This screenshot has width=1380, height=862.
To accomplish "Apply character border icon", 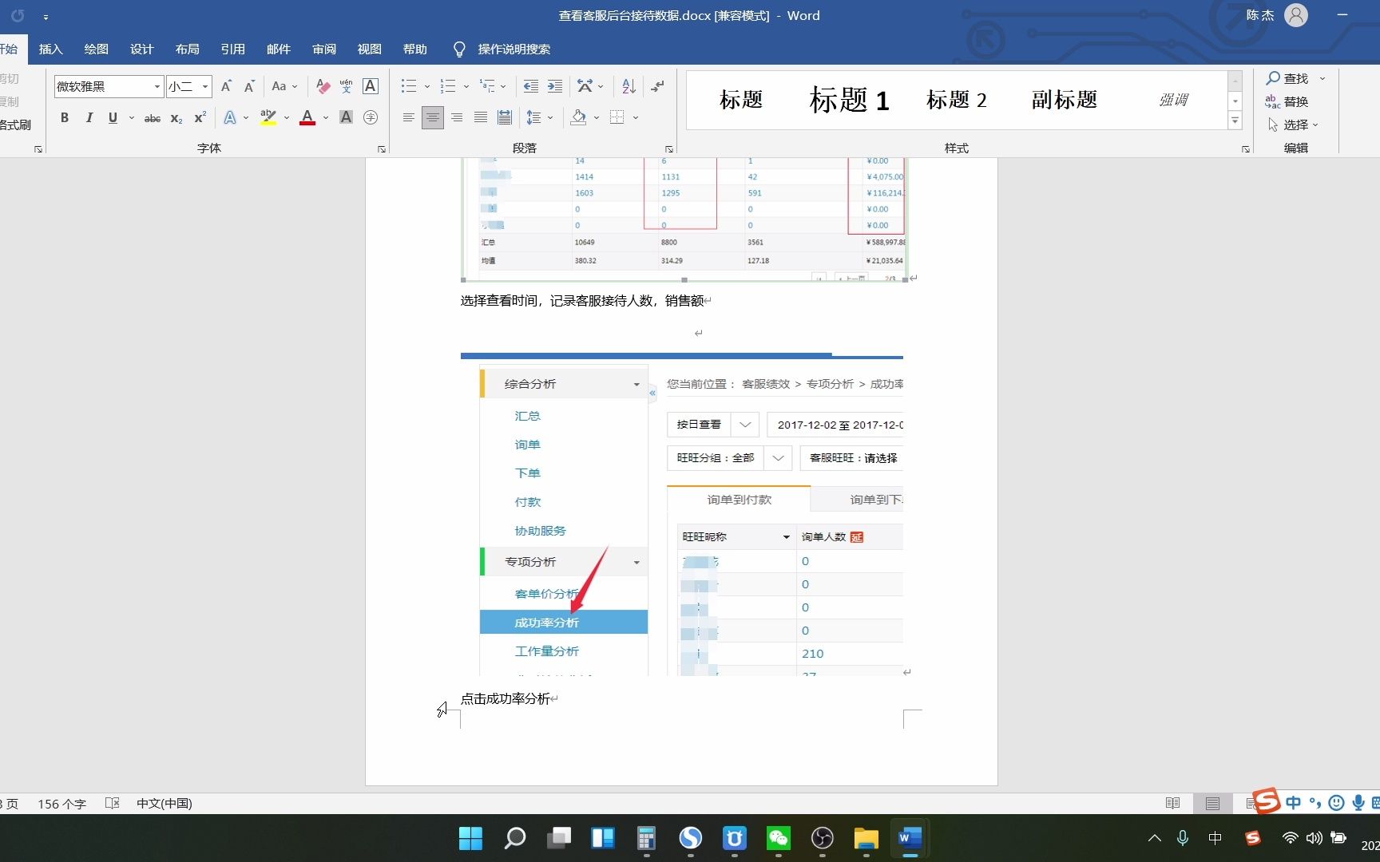I will [371, 86].
